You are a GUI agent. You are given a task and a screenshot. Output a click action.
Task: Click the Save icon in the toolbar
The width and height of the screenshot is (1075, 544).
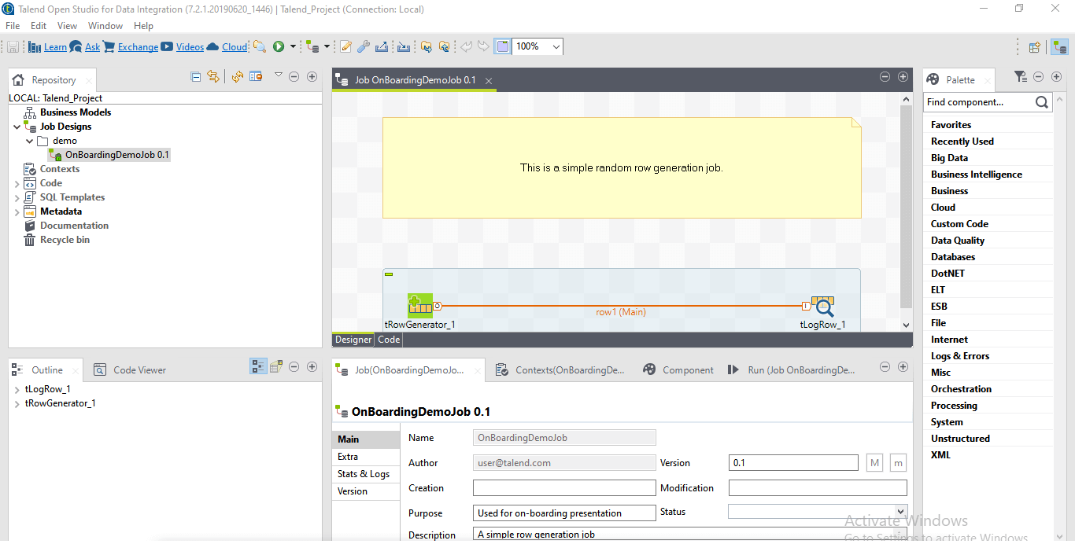(13, 46)
